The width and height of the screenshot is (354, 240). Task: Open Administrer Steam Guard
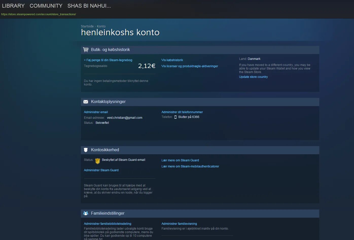tap(101, 170)
